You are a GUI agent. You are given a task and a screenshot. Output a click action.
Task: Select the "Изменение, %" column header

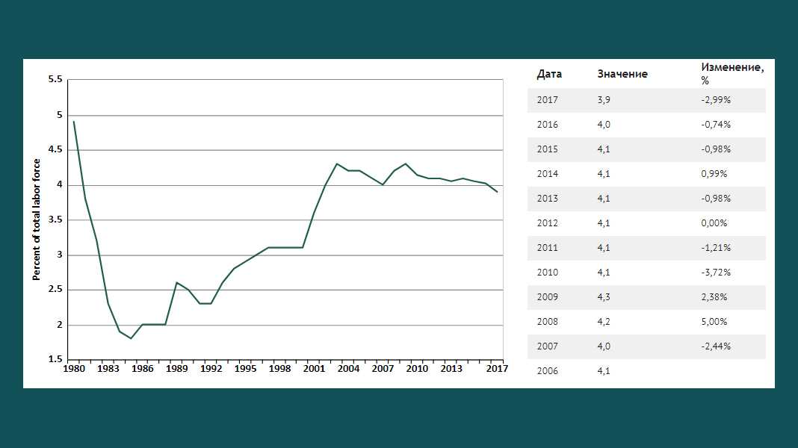[732, 73]
